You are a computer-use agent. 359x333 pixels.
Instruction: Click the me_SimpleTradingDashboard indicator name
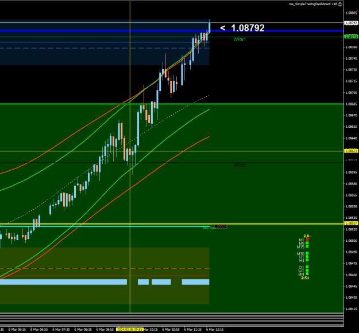click(313, 4)
